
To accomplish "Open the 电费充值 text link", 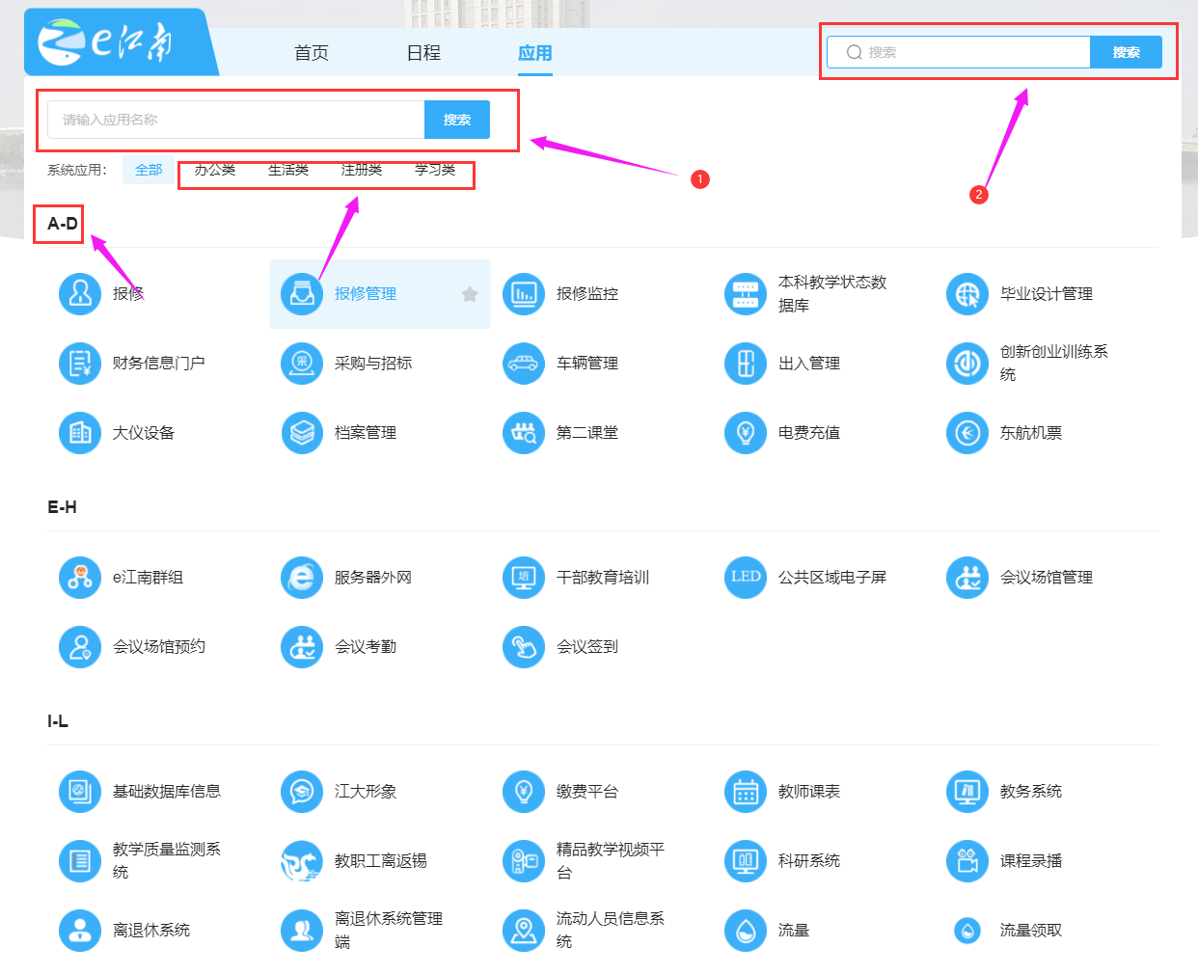I will click(809, 432).
